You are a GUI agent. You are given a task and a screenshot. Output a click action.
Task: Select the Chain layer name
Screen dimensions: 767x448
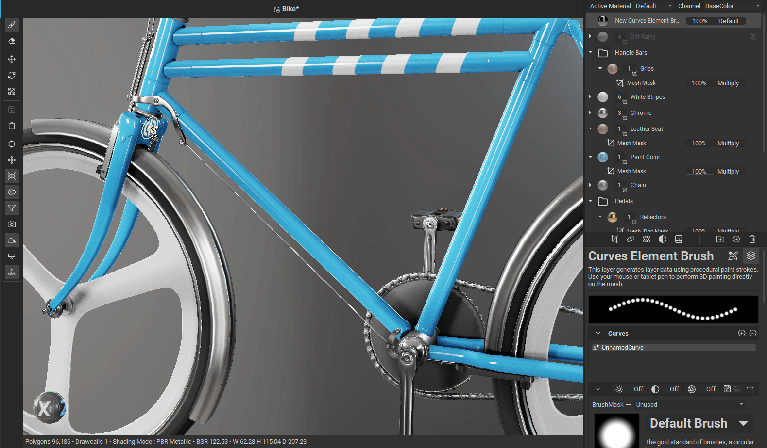tap(638, 185)
